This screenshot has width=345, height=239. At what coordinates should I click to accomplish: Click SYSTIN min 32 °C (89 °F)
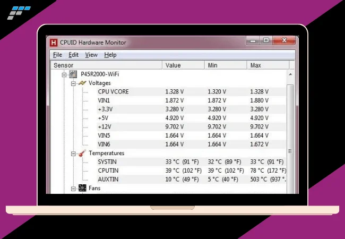[225, 162]
